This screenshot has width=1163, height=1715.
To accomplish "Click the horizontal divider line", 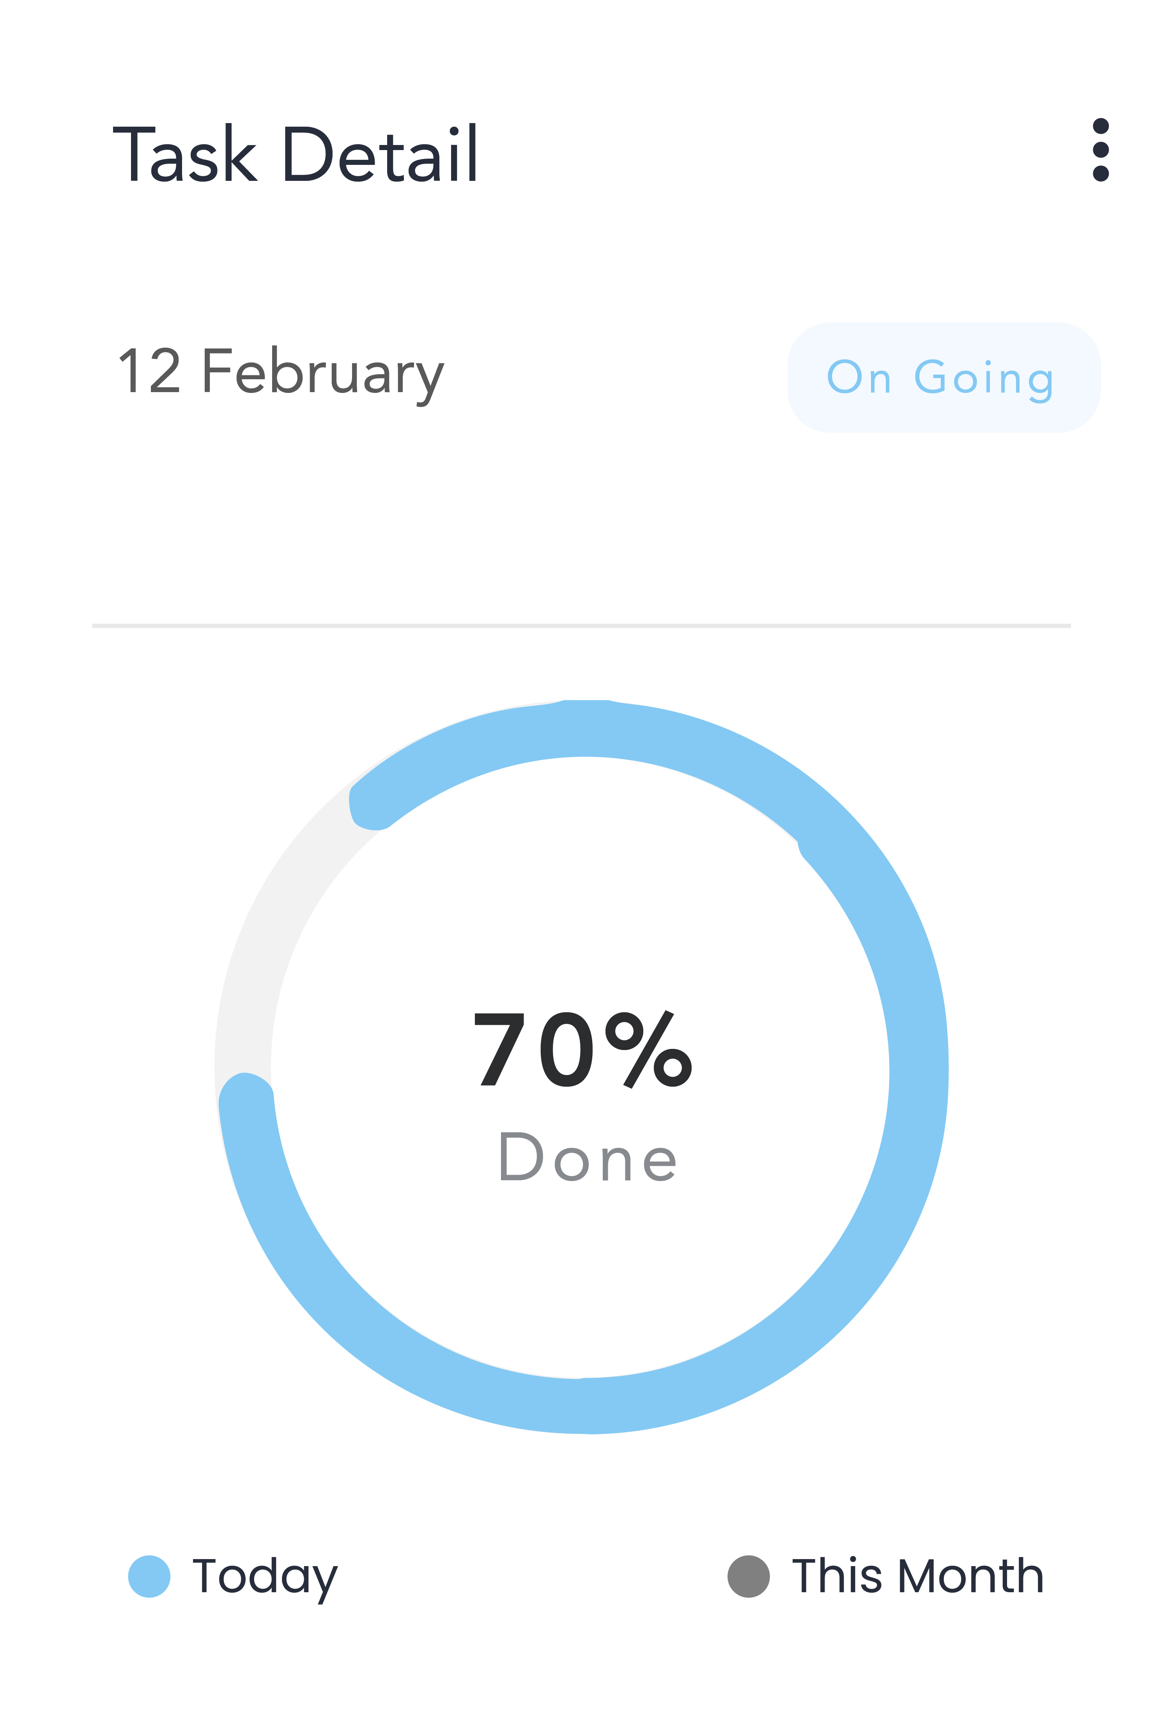I will point(582,625).
